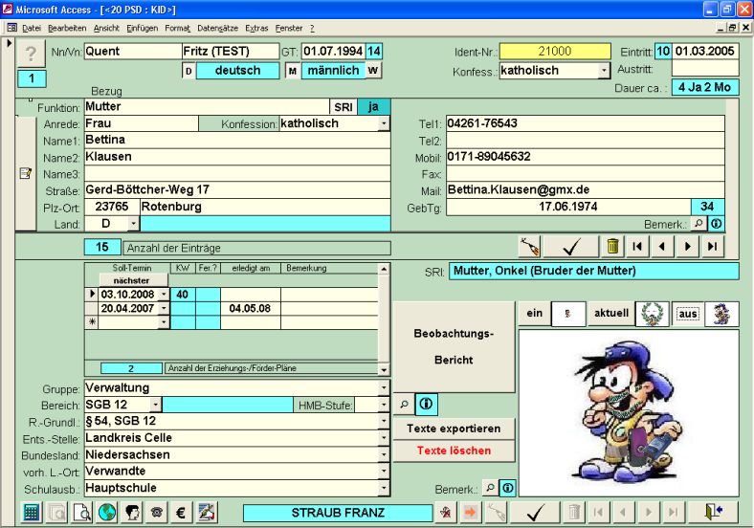The image size is (754, 528).
Task: Click the telephone icon in bottom toolbar
Action: pos(156,513)
